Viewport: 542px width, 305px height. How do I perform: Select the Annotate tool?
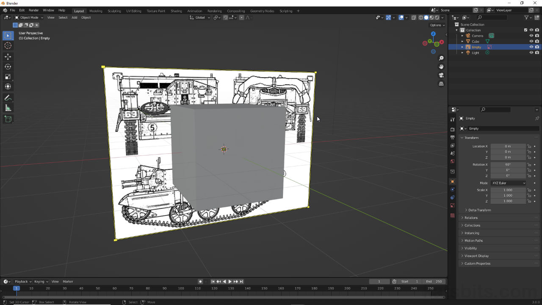[x=8, y=98]
